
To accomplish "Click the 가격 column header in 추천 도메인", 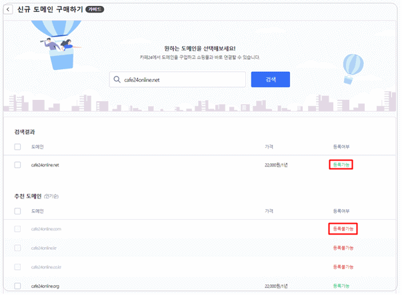I will tap(269, 211).
